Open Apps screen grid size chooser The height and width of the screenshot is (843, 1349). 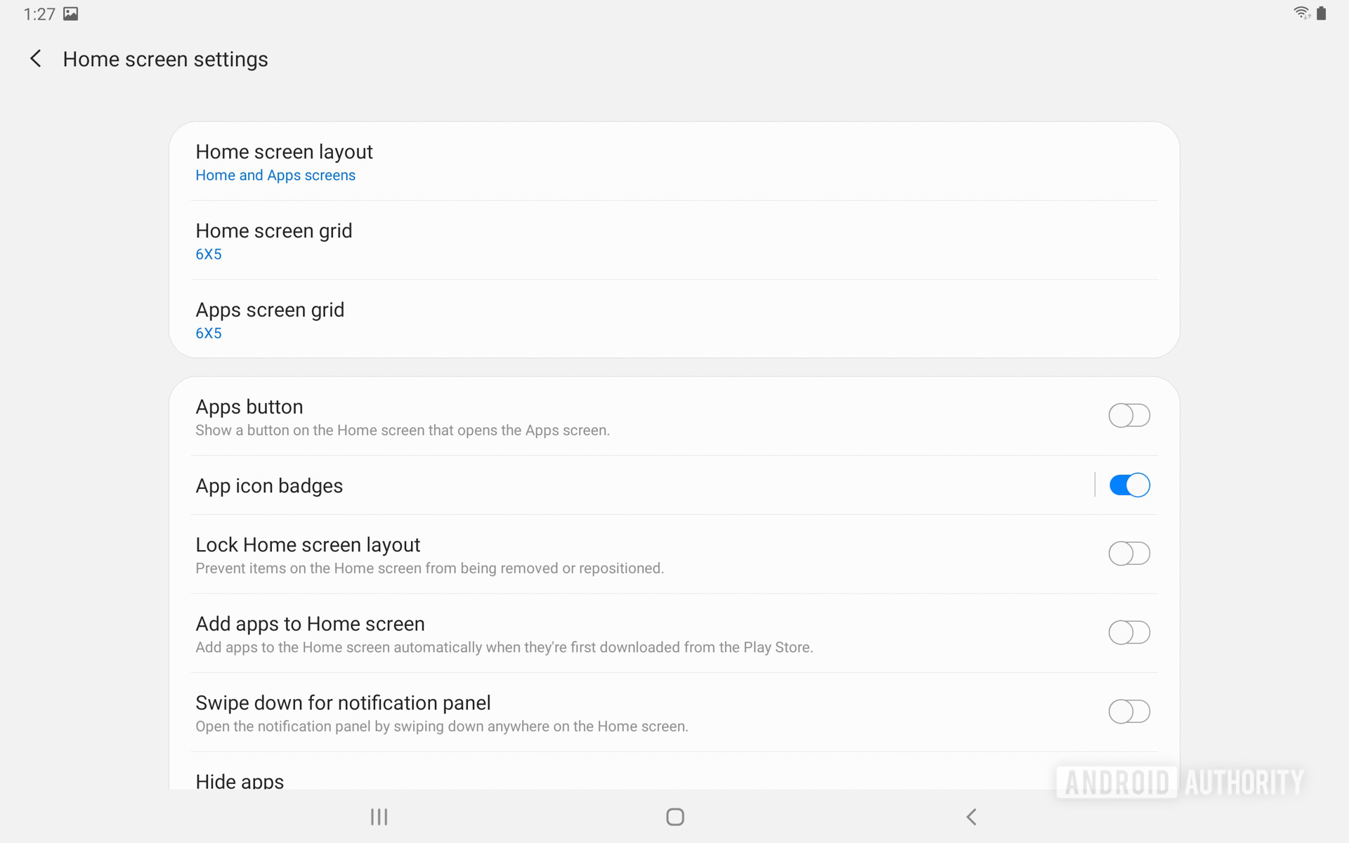pyautogui.click(x=270, y=310)
